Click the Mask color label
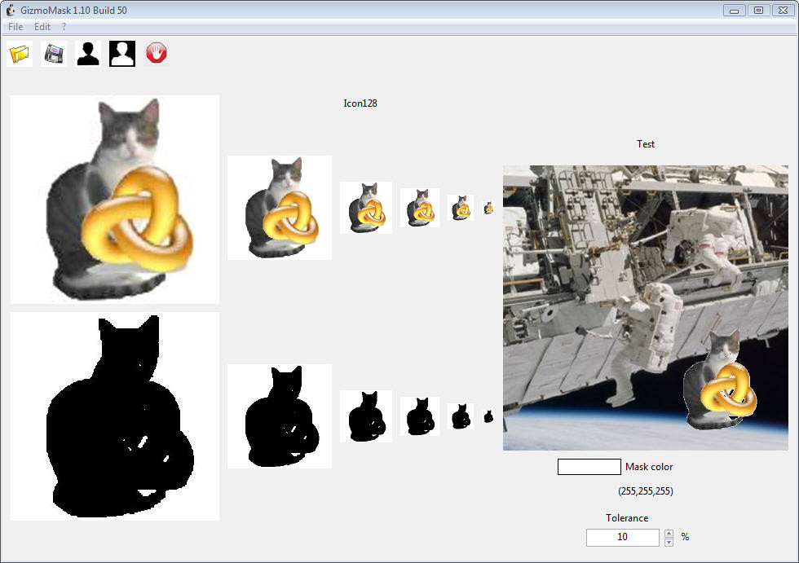Viewport: 799px width, 563px height. [x=649, y=467]
